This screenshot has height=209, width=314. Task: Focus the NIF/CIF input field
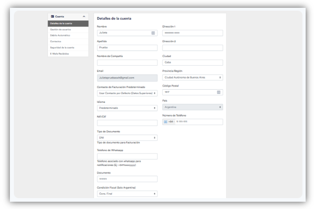point(127,122)
